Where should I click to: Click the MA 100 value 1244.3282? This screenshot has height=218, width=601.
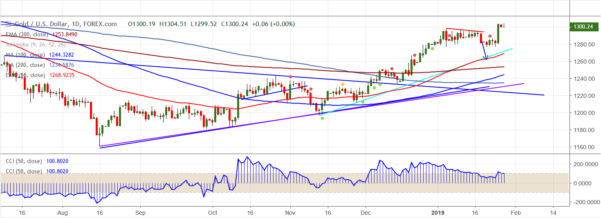coord(62,55)
